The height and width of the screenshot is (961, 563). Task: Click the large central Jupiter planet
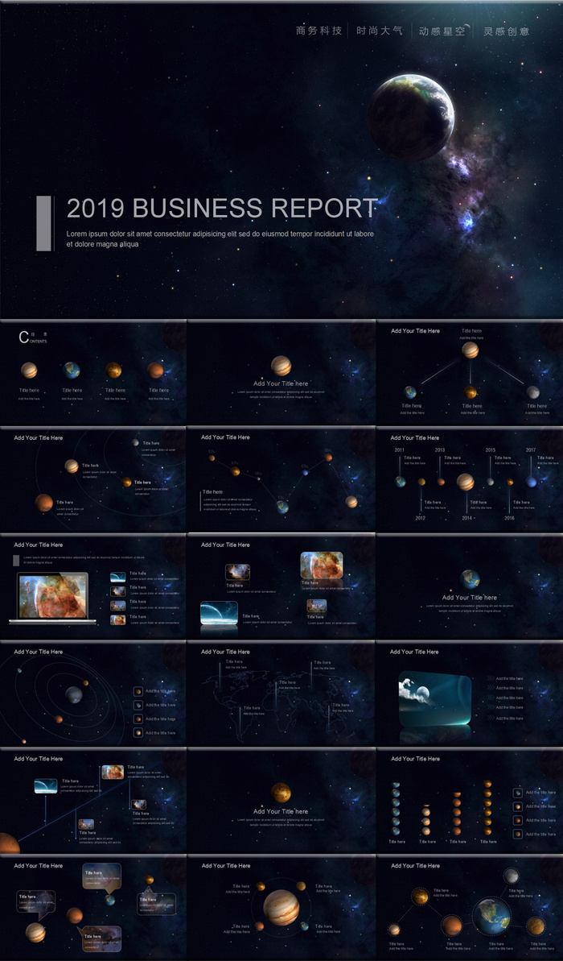pyautogui.click(x=281, y=908)
